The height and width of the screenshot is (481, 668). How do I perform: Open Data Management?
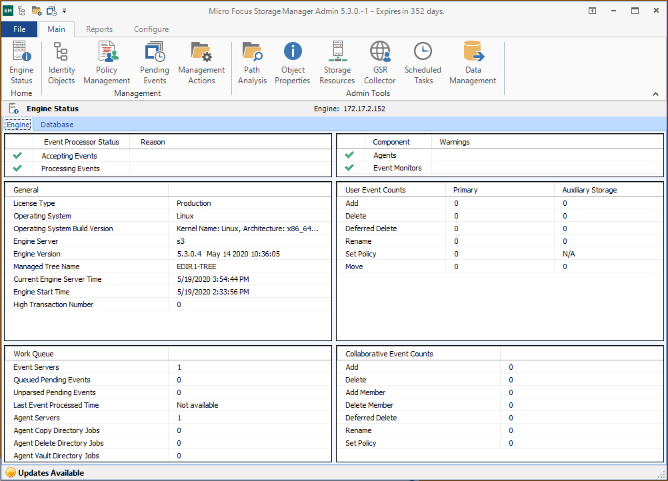click(473, 63)
